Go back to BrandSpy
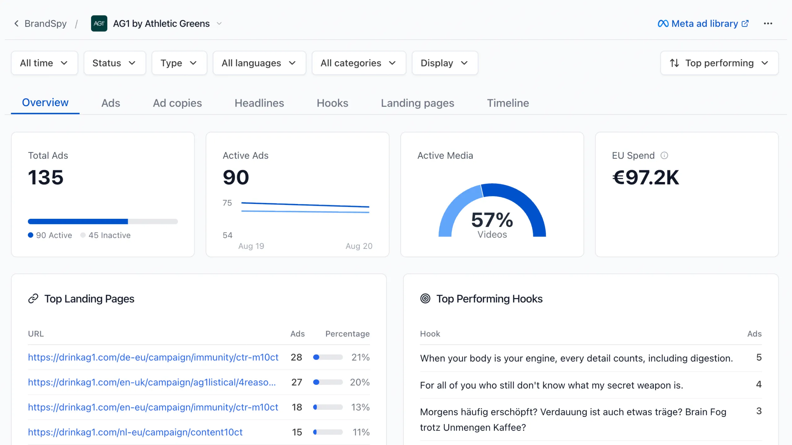 45,23
